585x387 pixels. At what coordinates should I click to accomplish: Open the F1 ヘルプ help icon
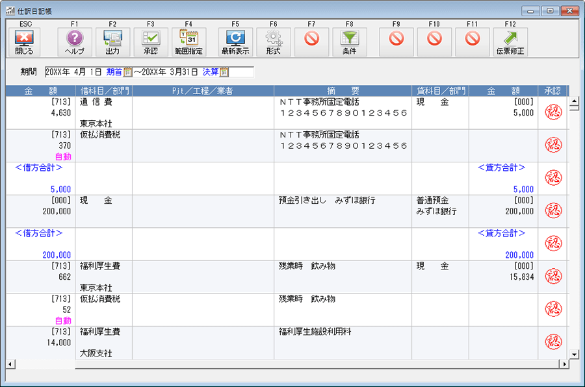coord(75,42)
